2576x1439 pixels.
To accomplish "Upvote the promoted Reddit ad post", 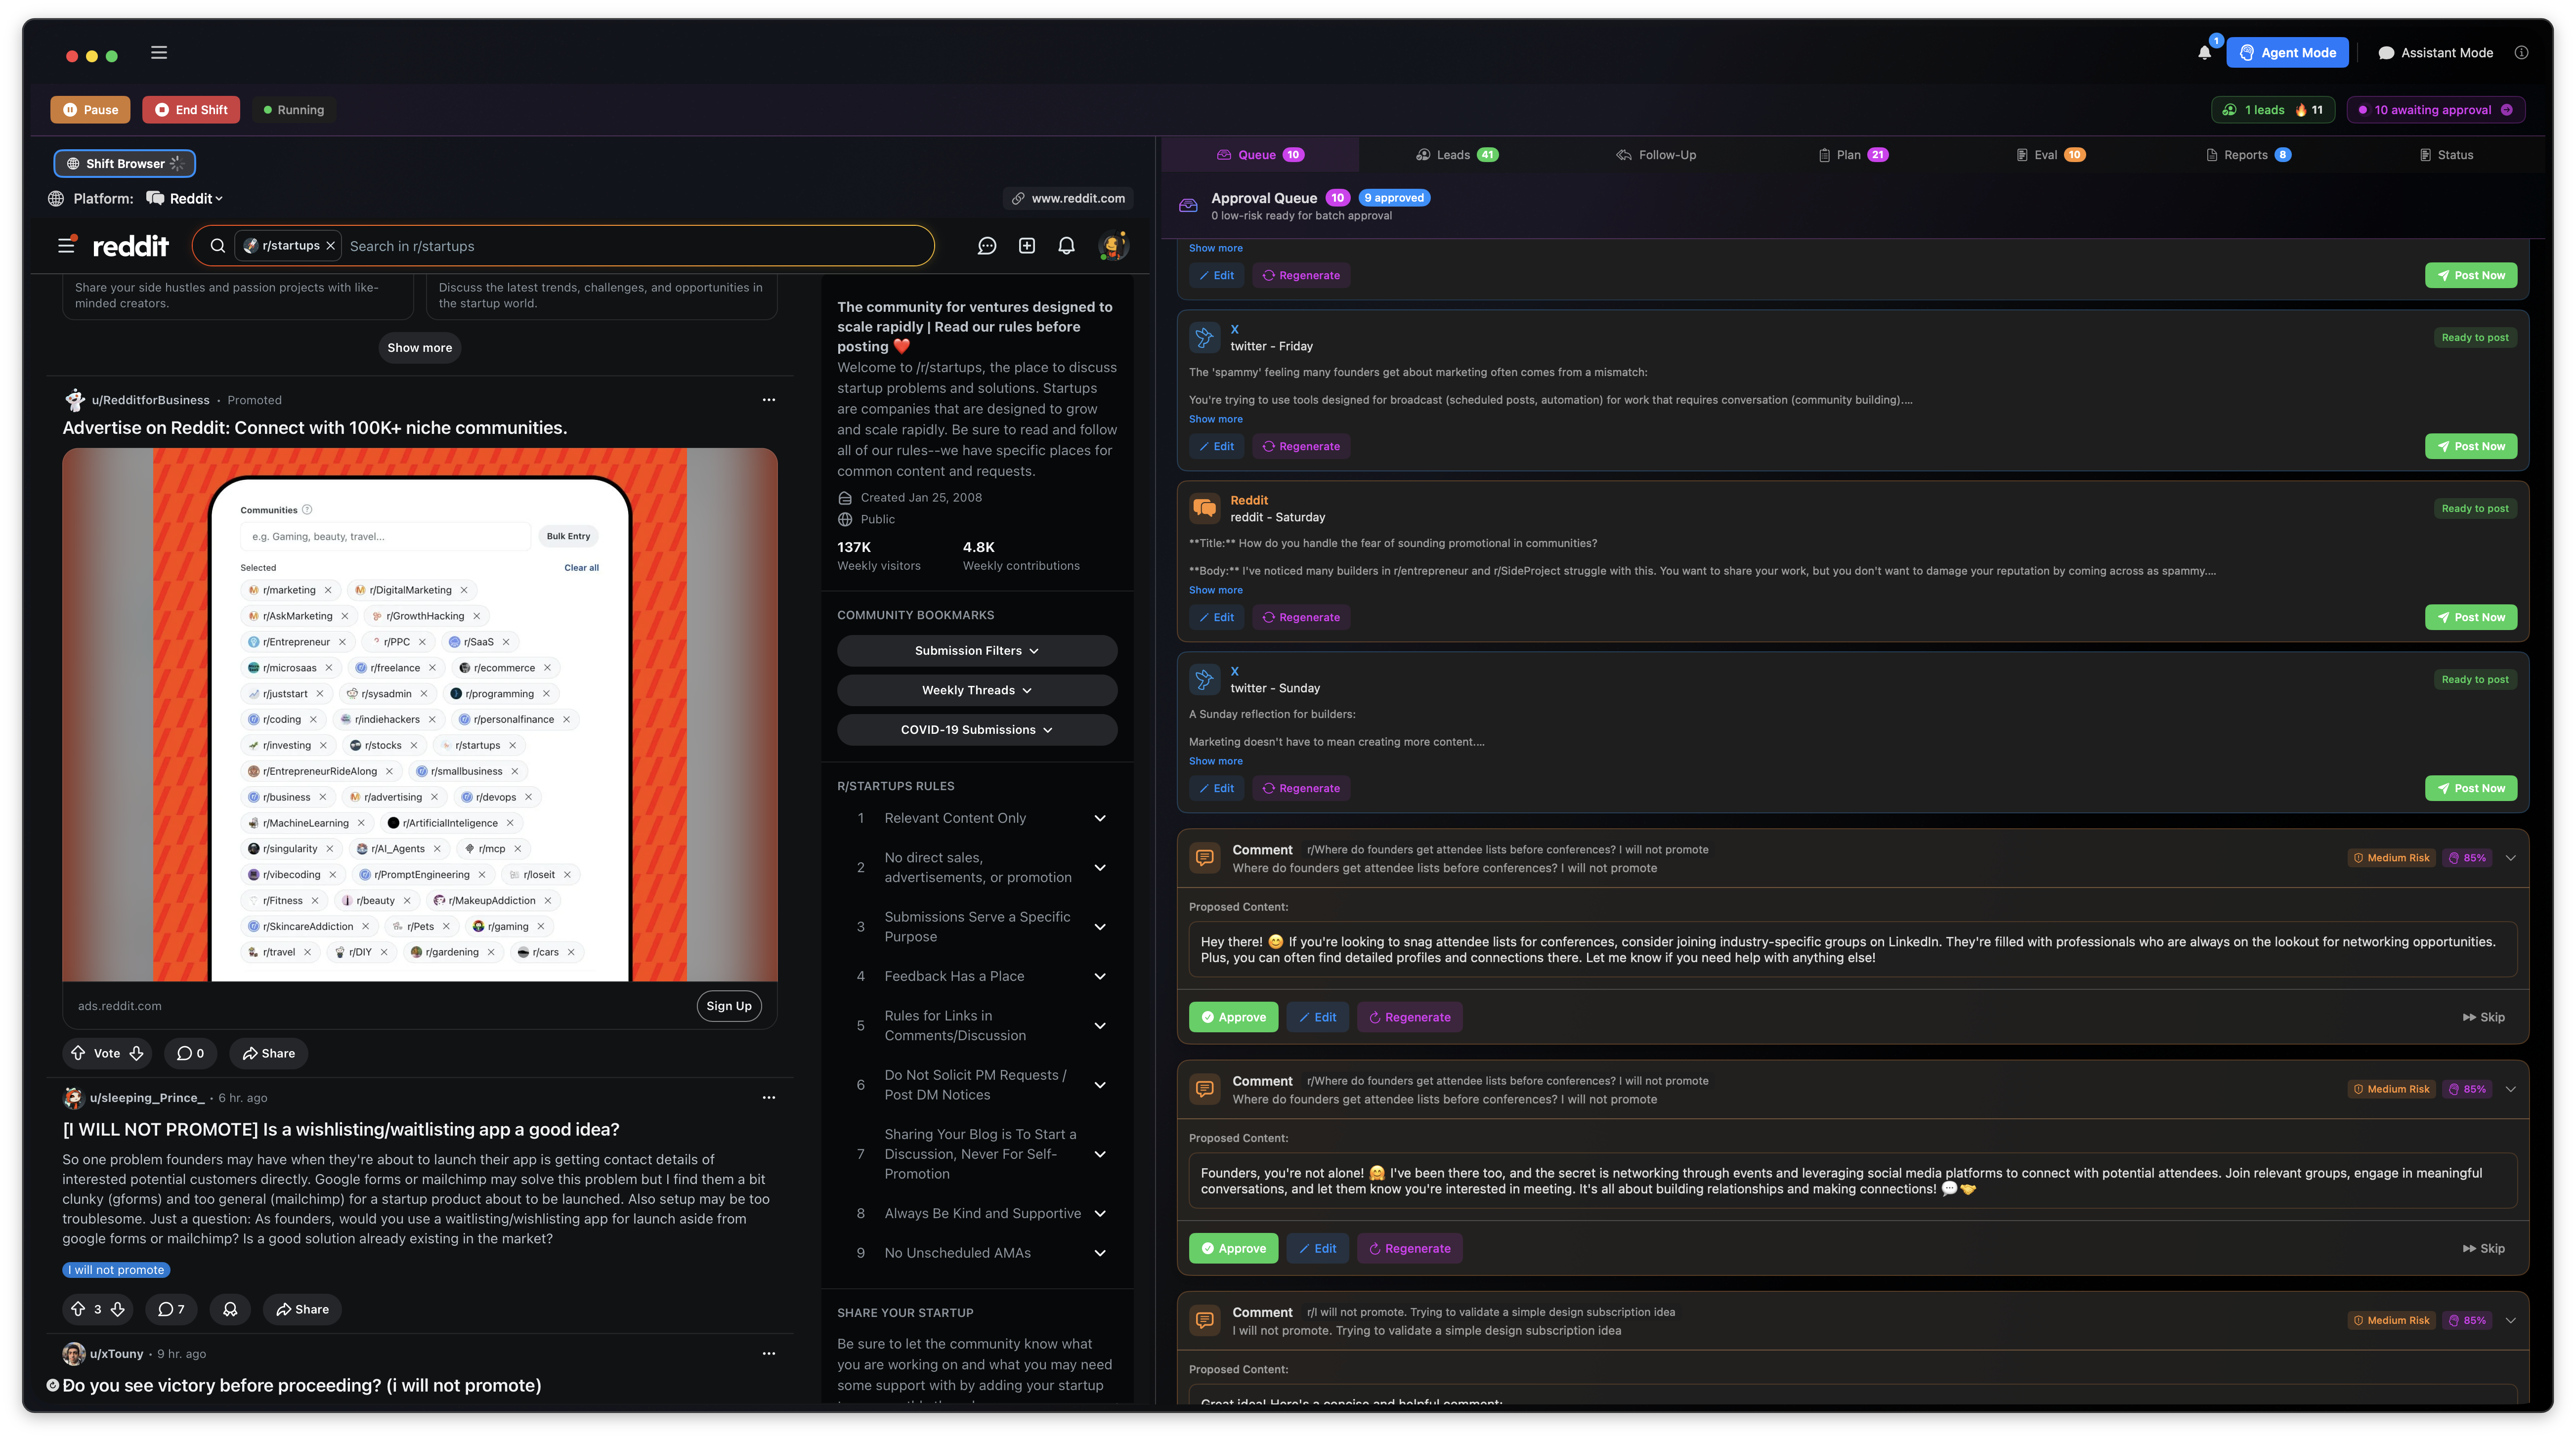I will (x=78, y=1053).
